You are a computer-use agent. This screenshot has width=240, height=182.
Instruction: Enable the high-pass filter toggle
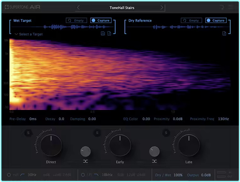[x=9, y=175]
